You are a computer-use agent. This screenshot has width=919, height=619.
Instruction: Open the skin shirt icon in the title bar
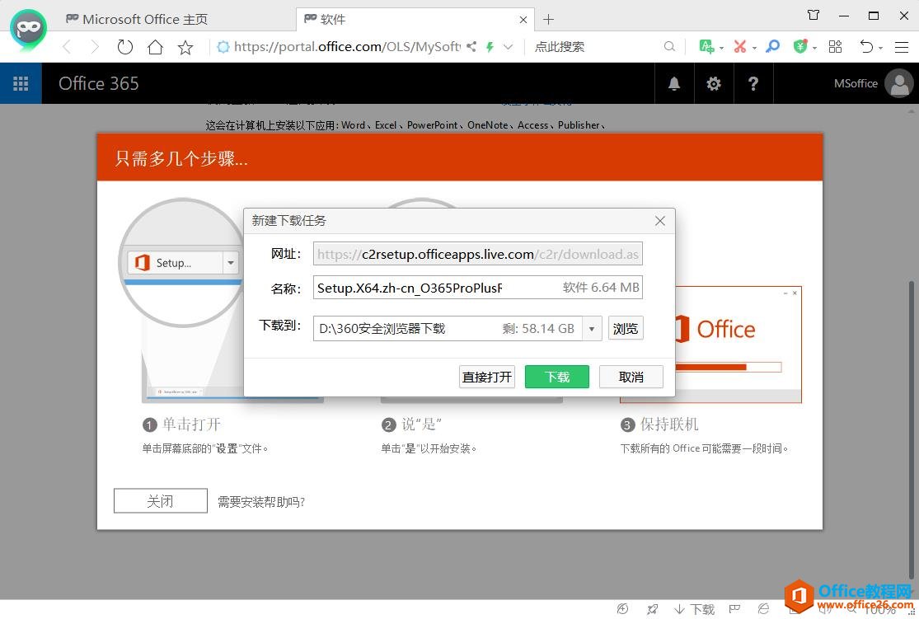(x=814, y=15)
